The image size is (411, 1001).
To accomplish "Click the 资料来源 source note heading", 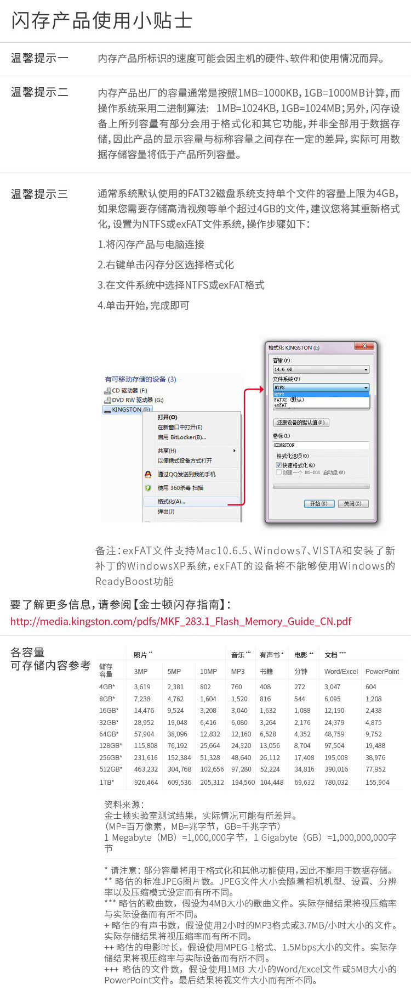I will (x=124, y=805).
